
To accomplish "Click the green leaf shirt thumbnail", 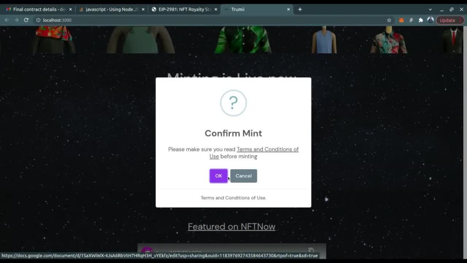I will click(x=243, y=40).
